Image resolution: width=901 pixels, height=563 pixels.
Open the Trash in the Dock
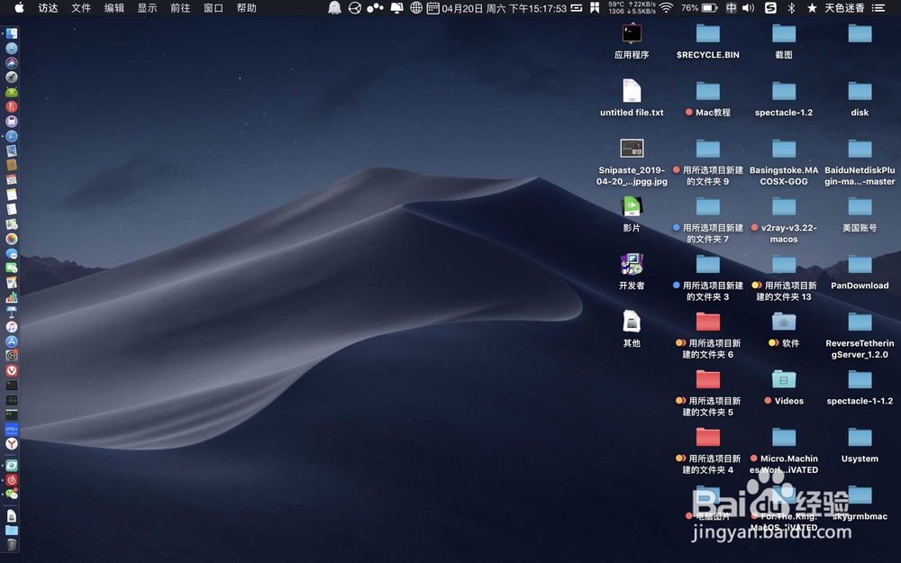(x=12, y=544)
